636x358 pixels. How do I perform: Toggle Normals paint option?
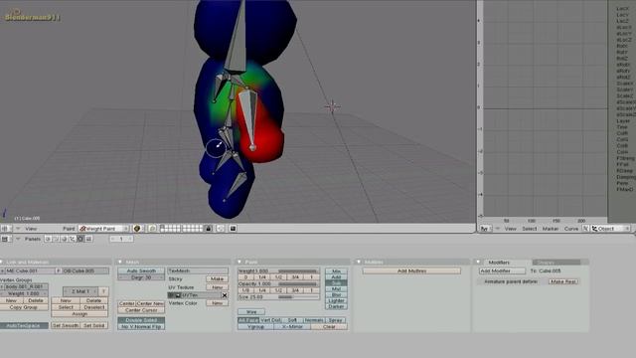[314, 320]
